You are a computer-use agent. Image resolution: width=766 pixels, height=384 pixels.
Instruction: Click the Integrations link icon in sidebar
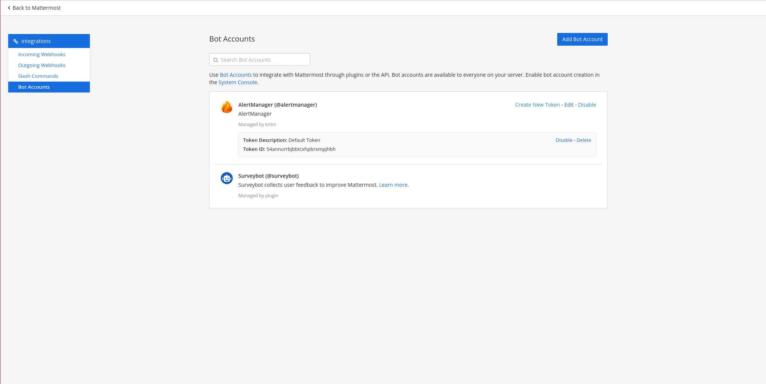[16, 41]
